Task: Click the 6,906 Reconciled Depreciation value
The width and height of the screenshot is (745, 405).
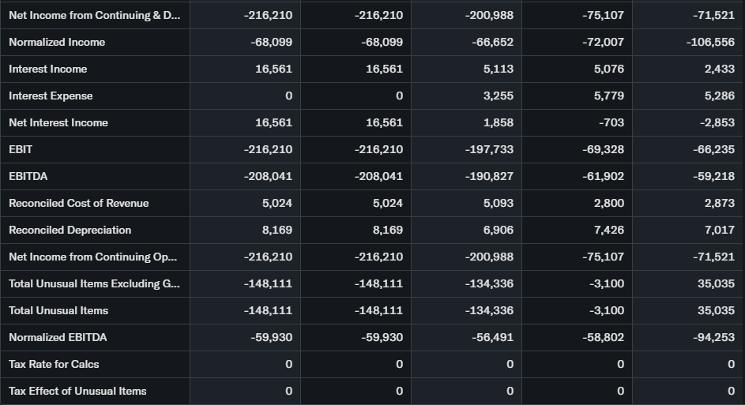Action: point(497,231)
